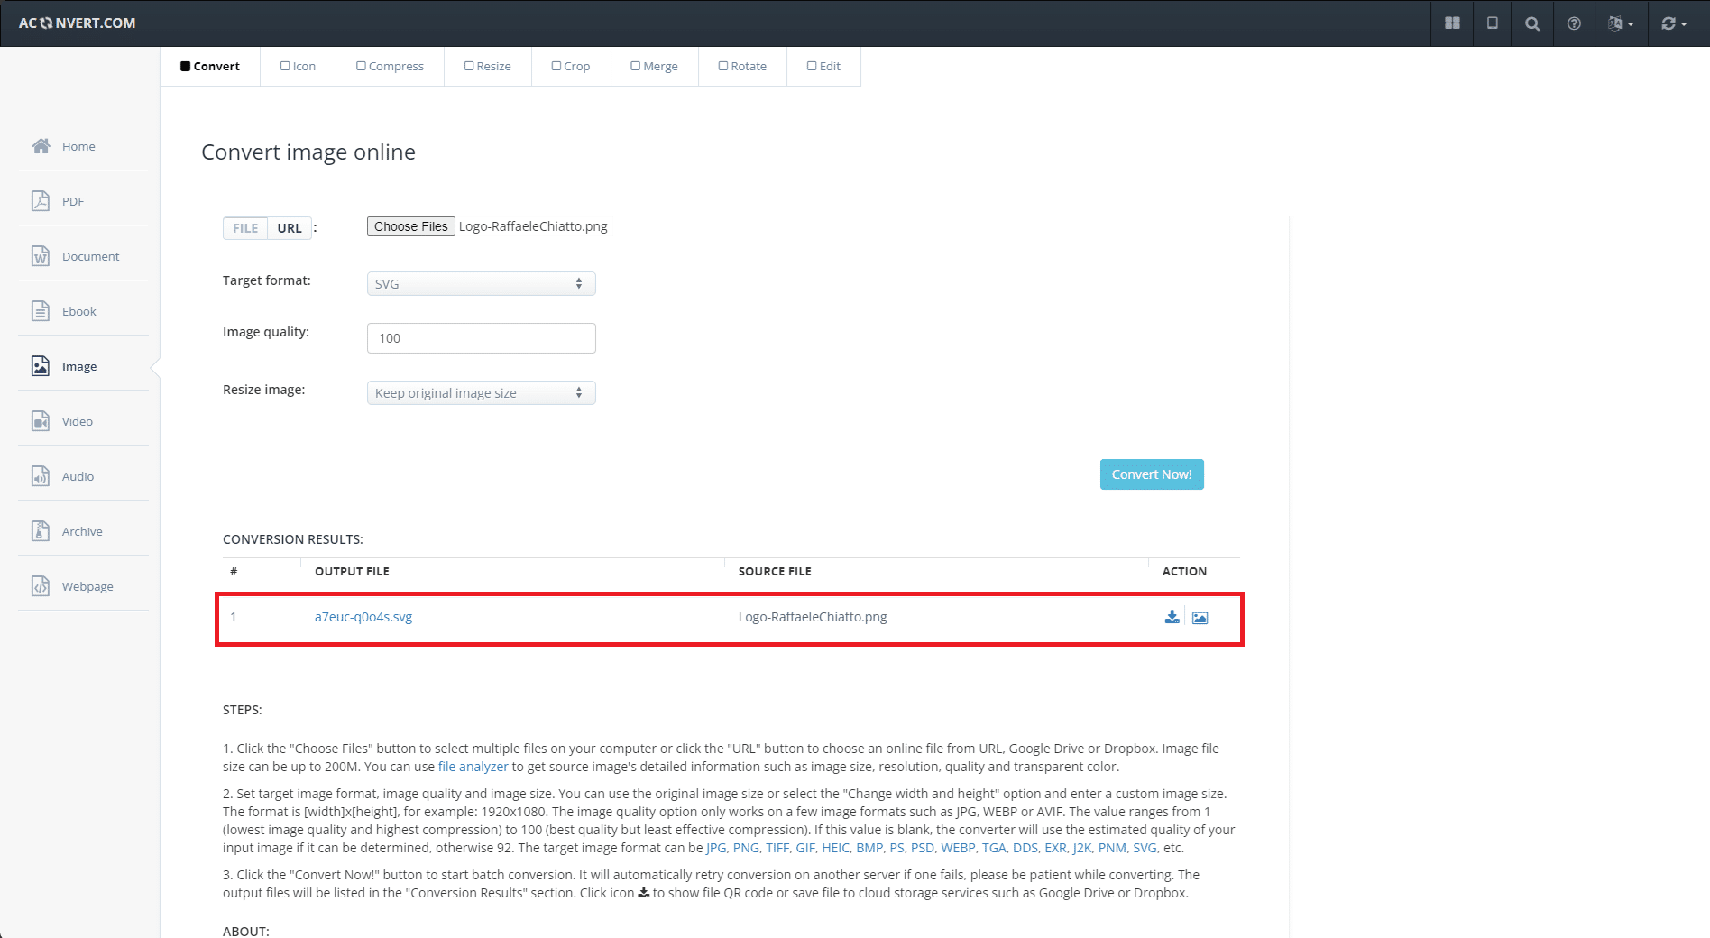Open the Video converter section

(x=78, y=421)
